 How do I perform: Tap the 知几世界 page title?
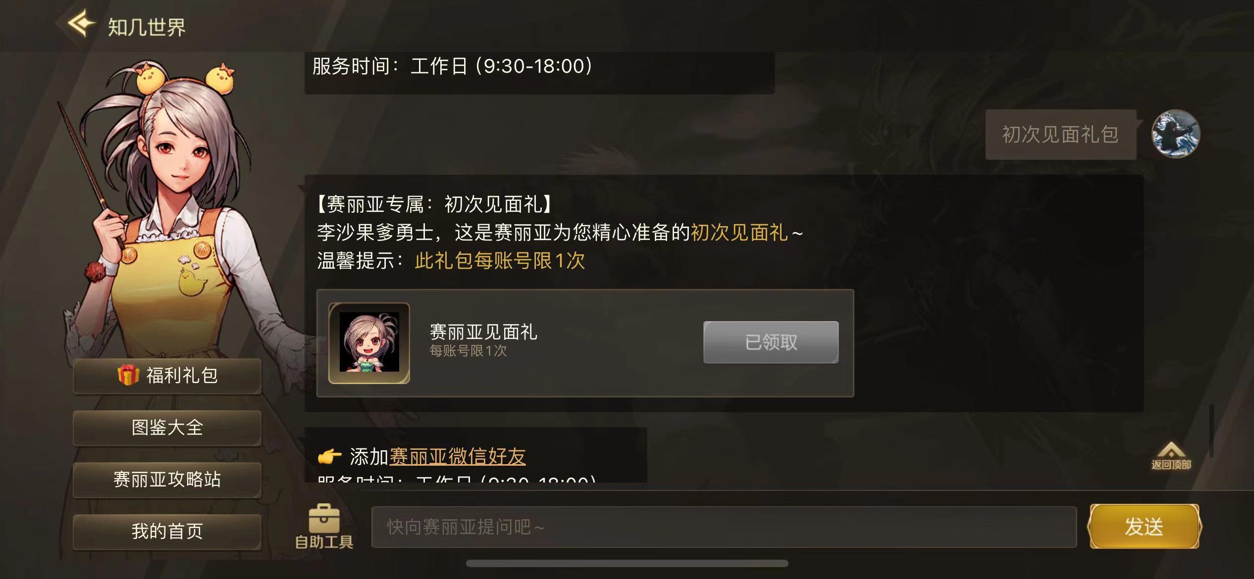(x=147, y=27)
